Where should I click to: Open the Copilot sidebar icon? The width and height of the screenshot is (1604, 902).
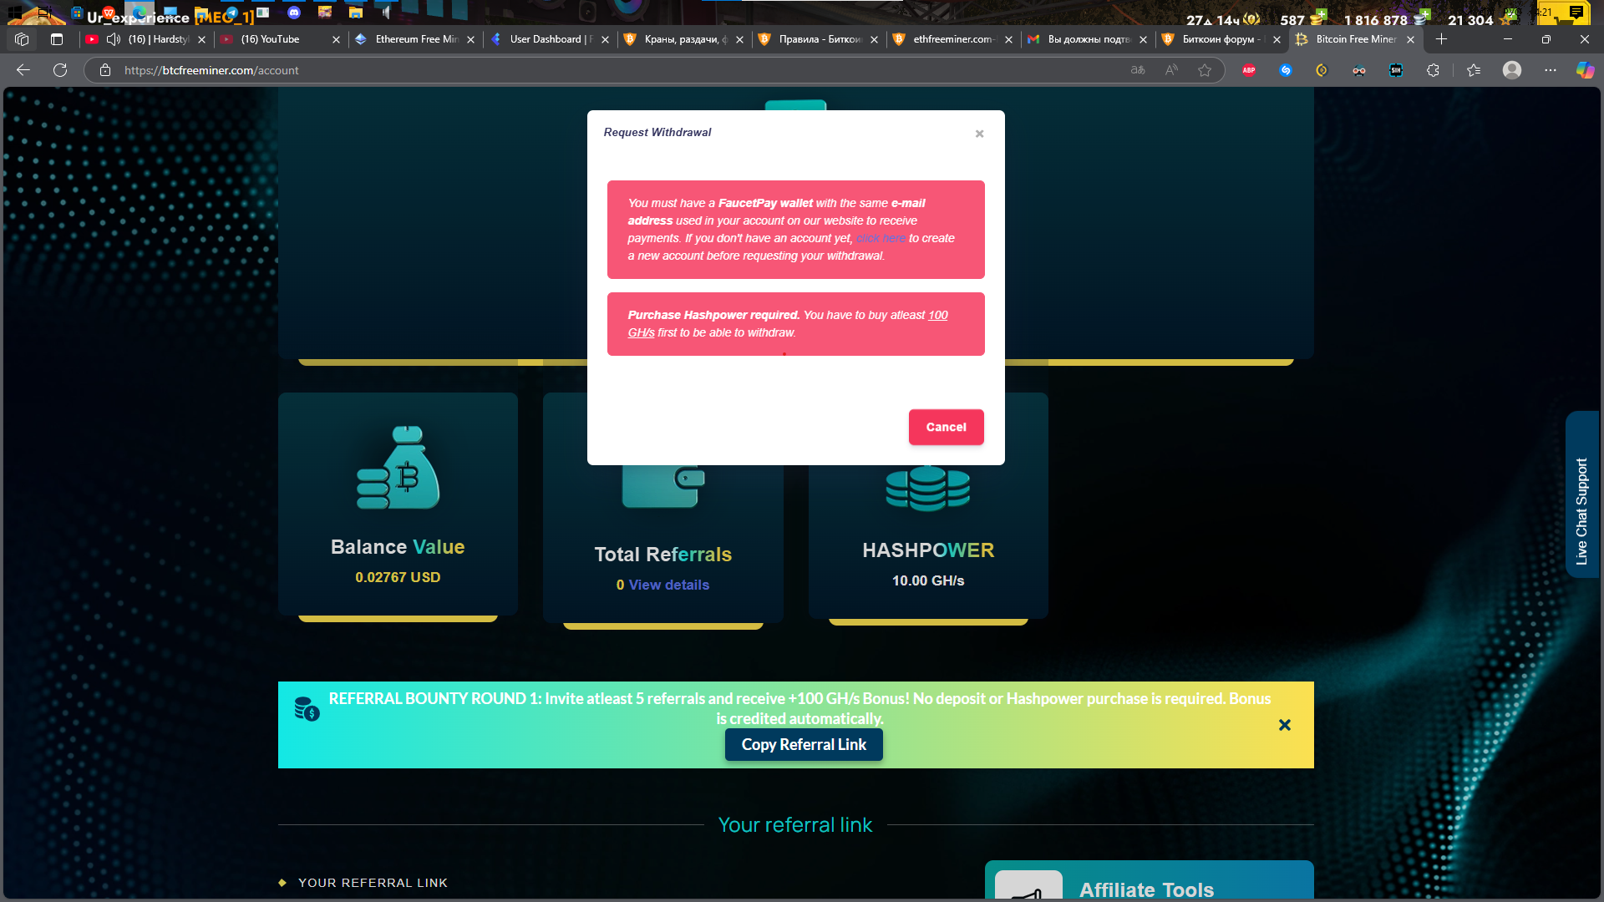pos(1585,70)
